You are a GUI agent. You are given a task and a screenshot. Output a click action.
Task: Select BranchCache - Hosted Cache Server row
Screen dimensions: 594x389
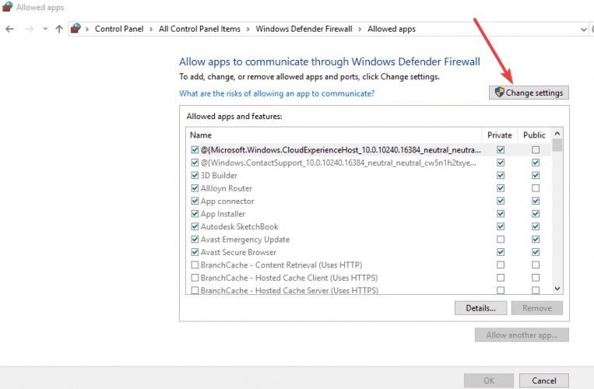pos(290,290)
